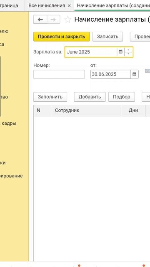Click the cut-off Провести button
Screen dimensions: 150x267
point(140,37)
